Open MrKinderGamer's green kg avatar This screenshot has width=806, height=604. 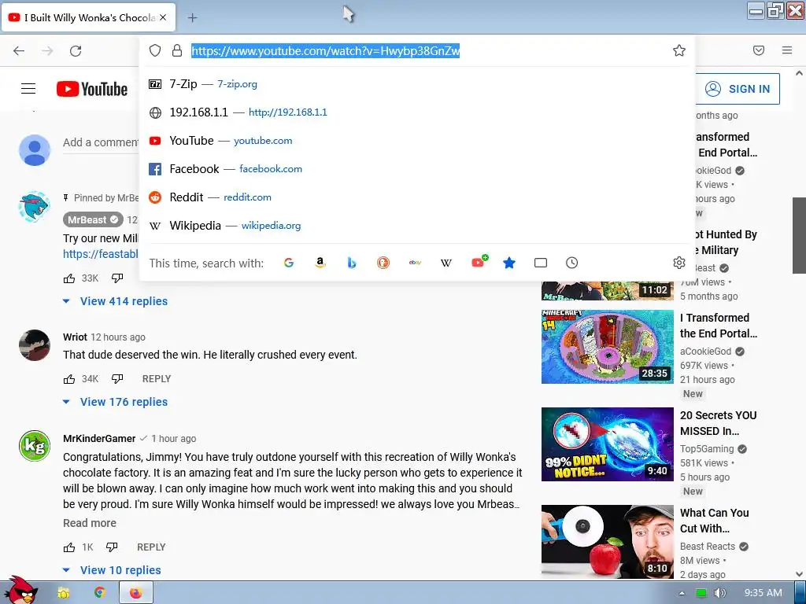click(35, 446)
